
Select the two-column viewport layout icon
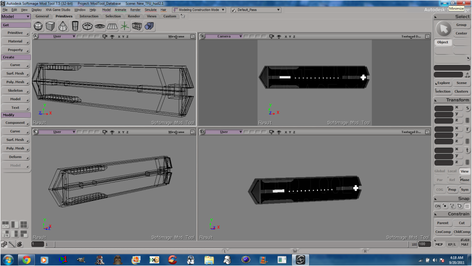pos(15,224)
